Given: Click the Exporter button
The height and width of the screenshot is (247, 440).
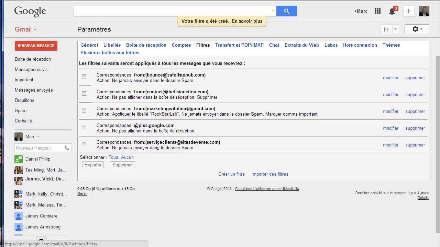Looking at the screenshot, I should tap(93, 165).
